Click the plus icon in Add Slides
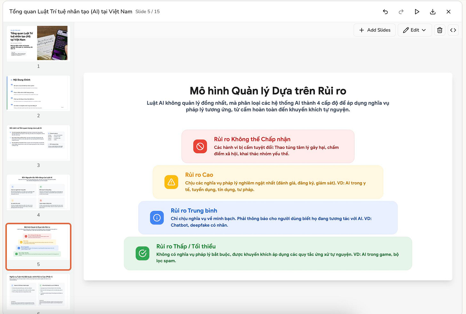 click(362, 30)
